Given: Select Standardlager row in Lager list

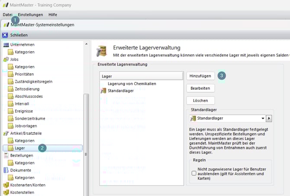Looking at the screenshot, I should click(142, 91).
